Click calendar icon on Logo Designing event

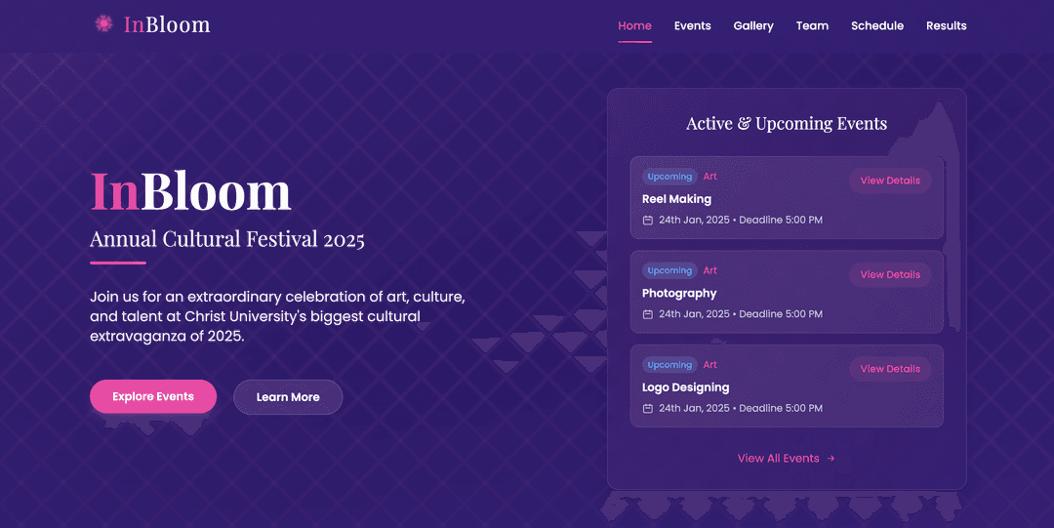pos(648,409)
